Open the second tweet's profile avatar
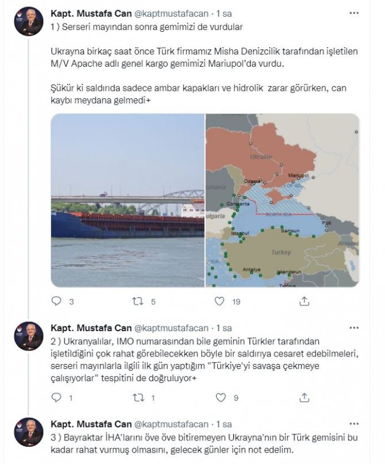Viewport: 385px width, 464px height. [29, 336]
